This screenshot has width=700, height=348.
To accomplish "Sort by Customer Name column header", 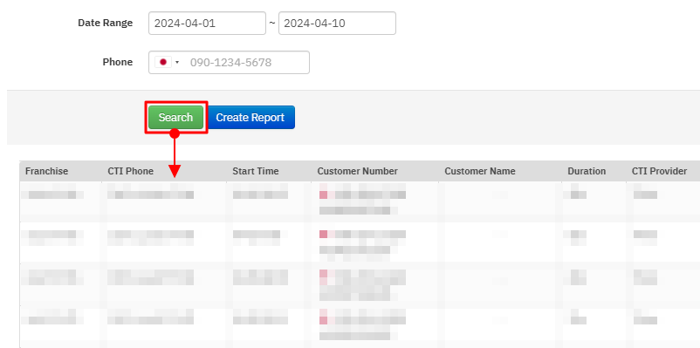I will (x=480, y=171).
